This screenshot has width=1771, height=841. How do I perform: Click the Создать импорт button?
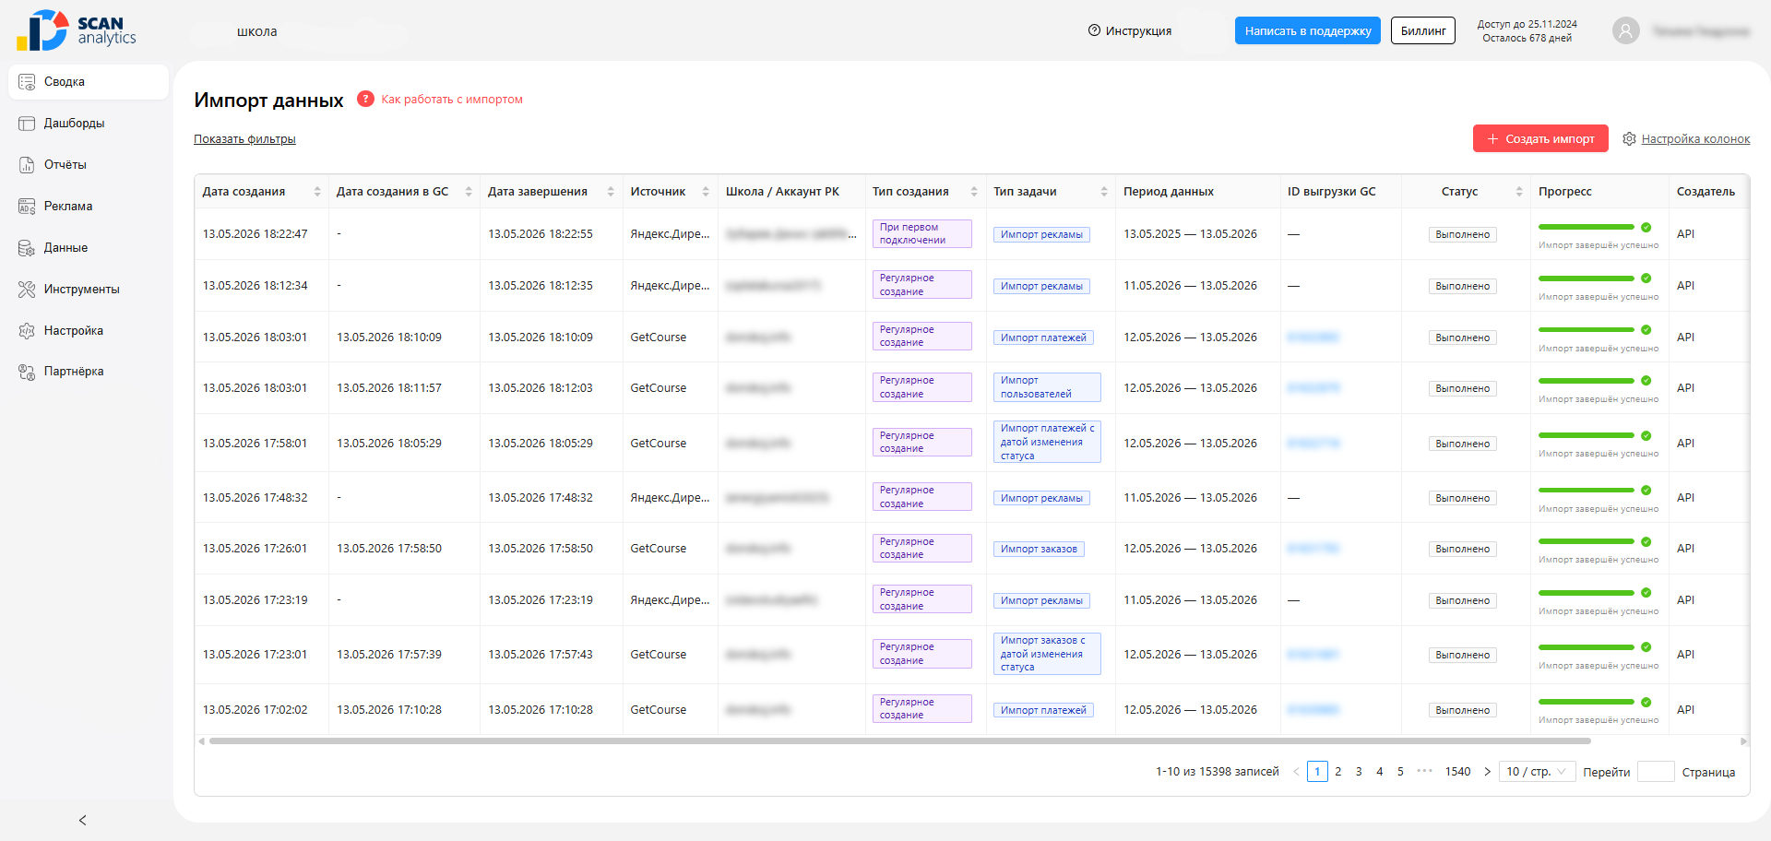pos(1540,138)
